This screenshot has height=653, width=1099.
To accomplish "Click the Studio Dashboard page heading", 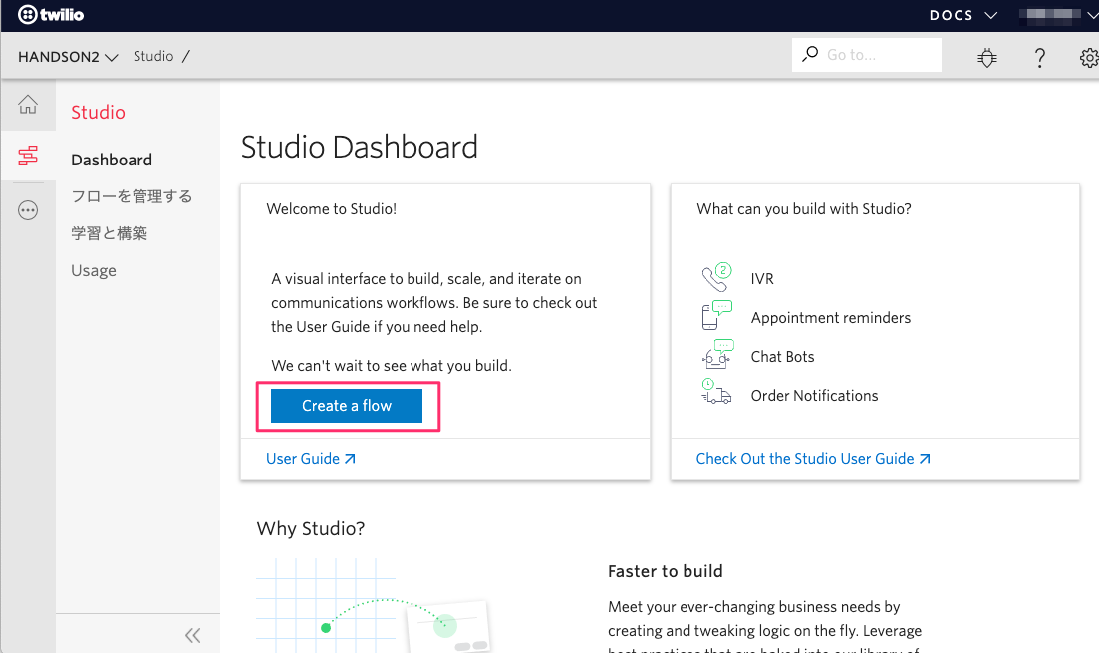I will click(359, 148).
